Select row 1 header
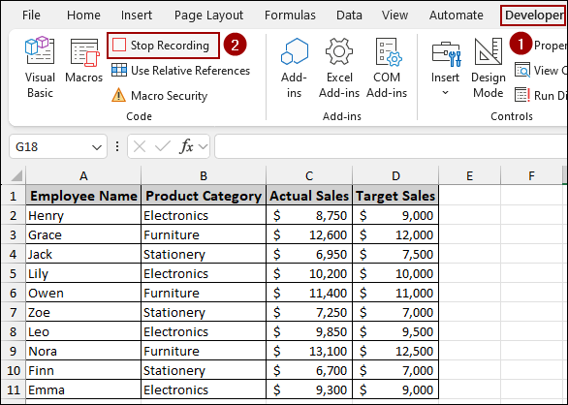568x405 pixels. (13, 196)
